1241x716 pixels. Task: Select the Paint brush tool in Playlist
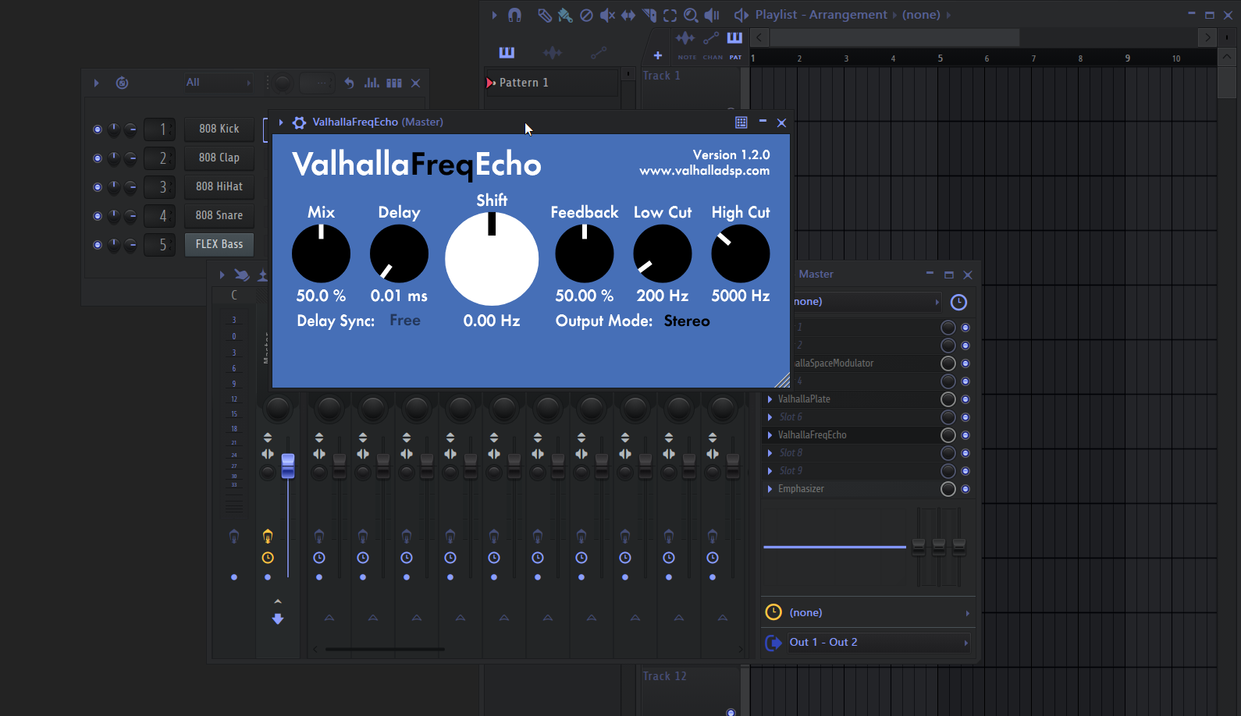[565, 15]
